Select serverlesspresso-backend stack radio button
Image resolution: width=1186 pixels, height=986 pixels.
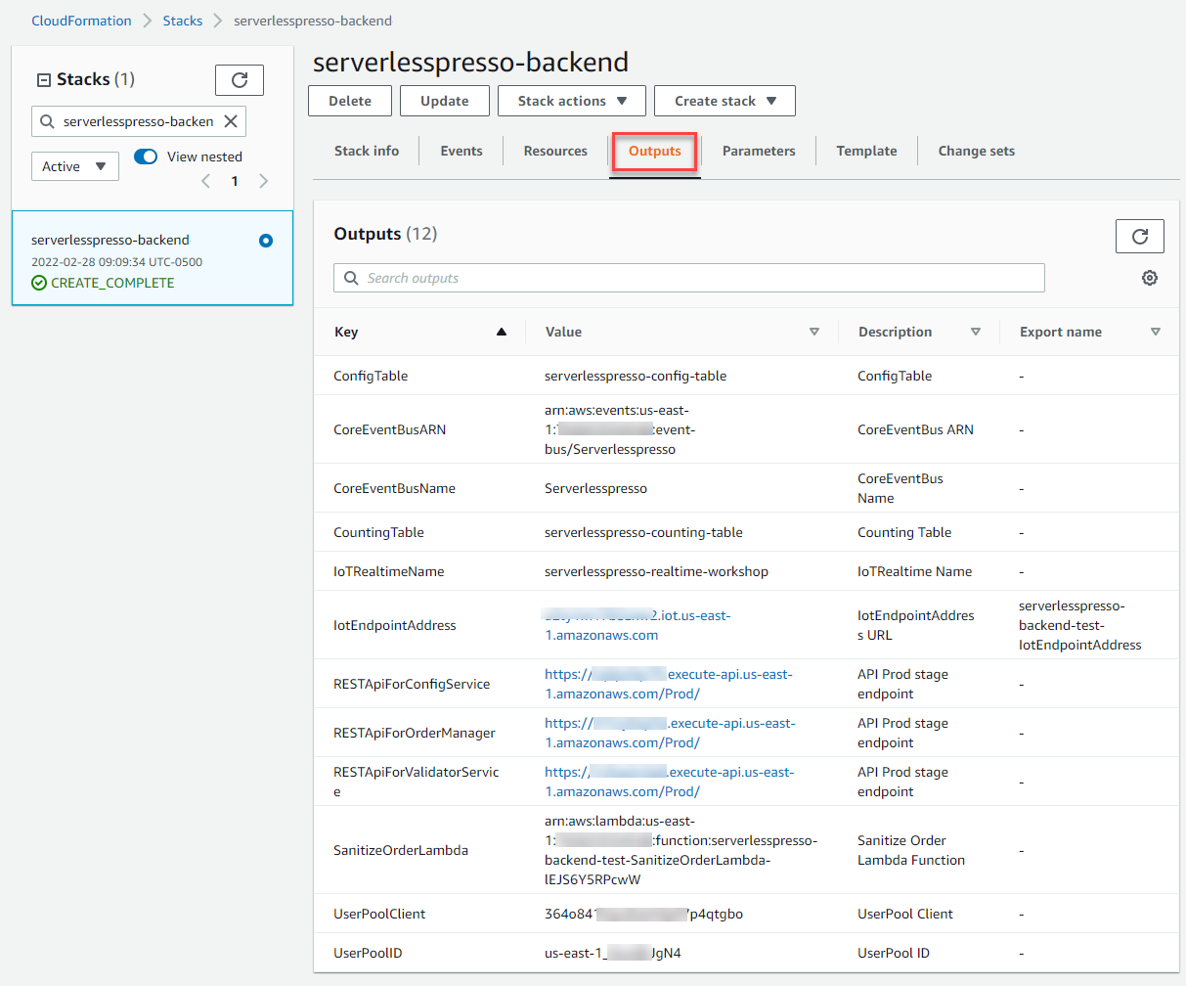click(266, 241)
